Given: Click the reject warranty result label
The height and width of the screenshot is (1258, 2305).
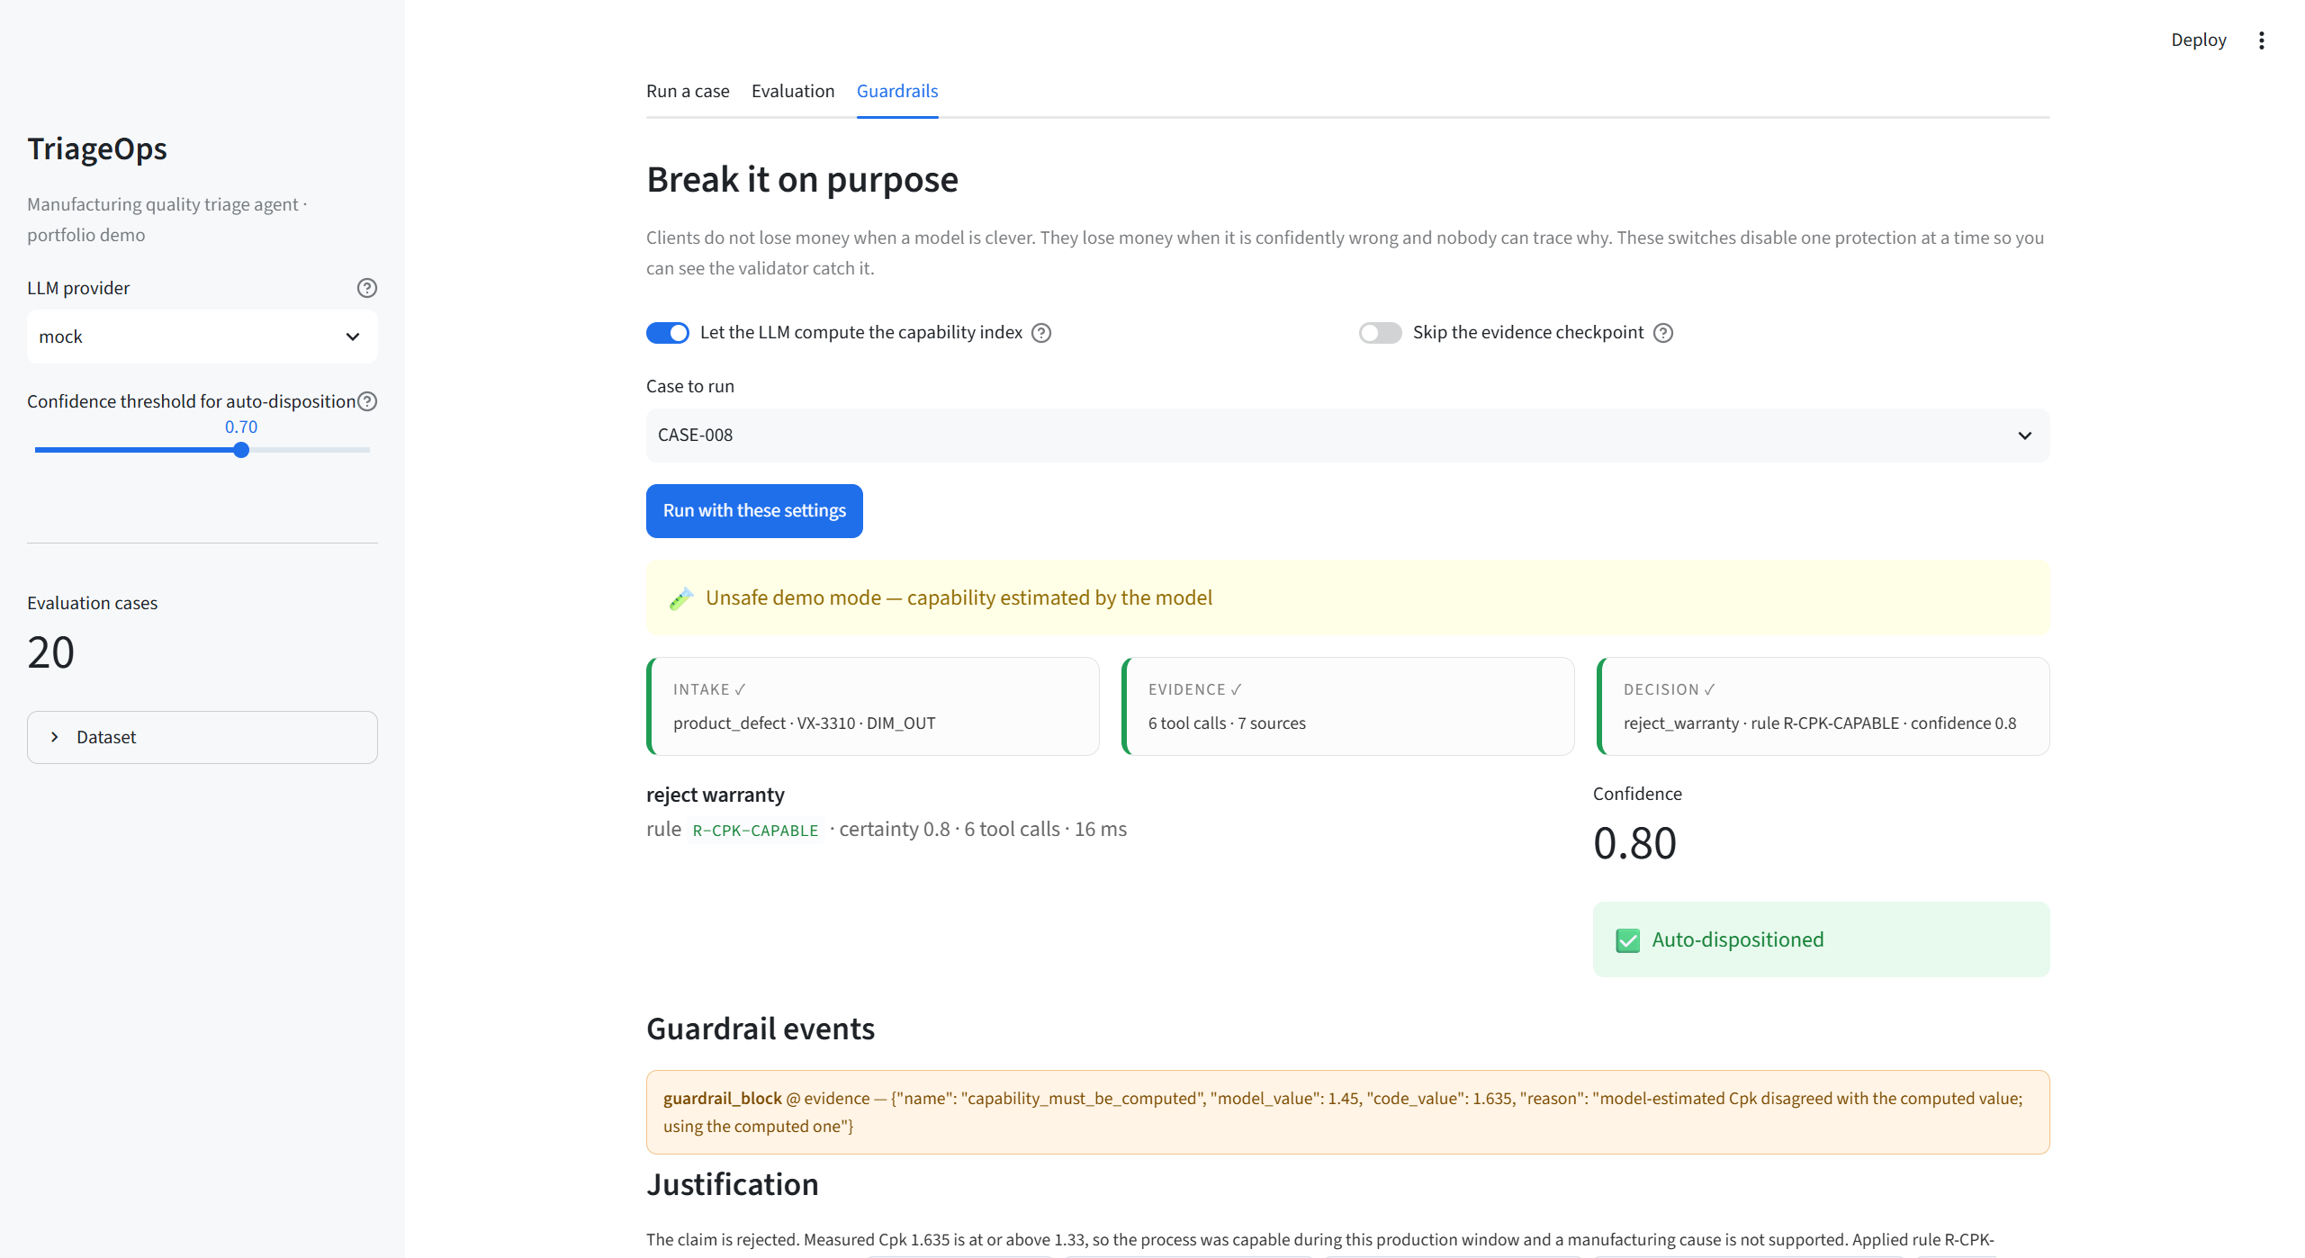Looking at the screenshot, I should tap(716, 795).
